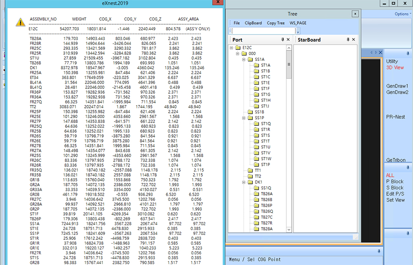Run the PR-Nest command
413x265 pixels.
[395, 117]
